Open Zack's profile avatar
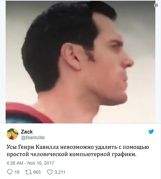The width and height of the screenshot is (161, 179). click(12, 134)
